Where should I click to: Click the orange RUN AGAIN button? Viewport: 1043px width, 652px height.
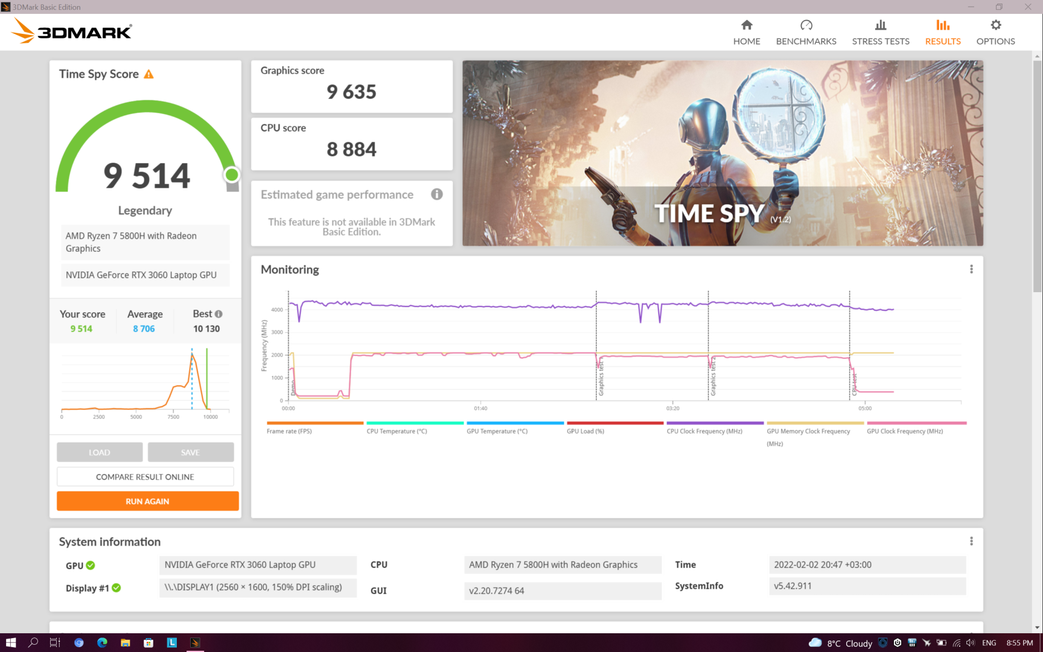point(147,501)
